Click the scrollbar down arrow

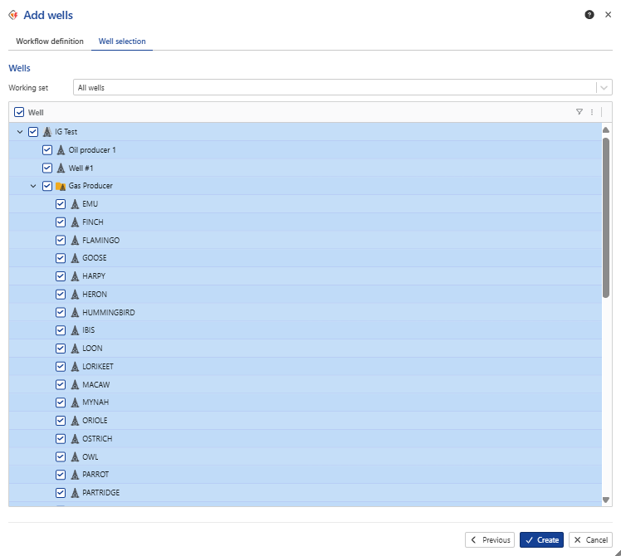click(x=605, y=500)
